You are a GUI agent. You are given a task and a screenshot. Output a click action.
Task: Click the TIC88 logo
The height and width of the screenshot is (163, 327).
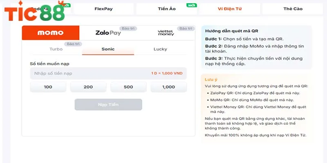34,13
